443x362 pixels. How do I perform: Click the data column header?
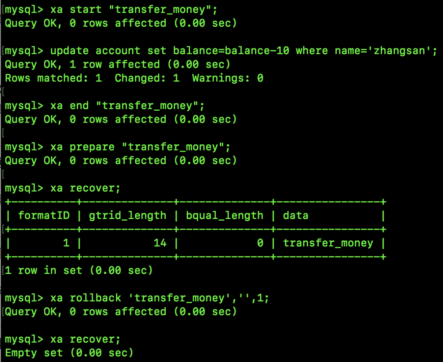tap(295, 216)
